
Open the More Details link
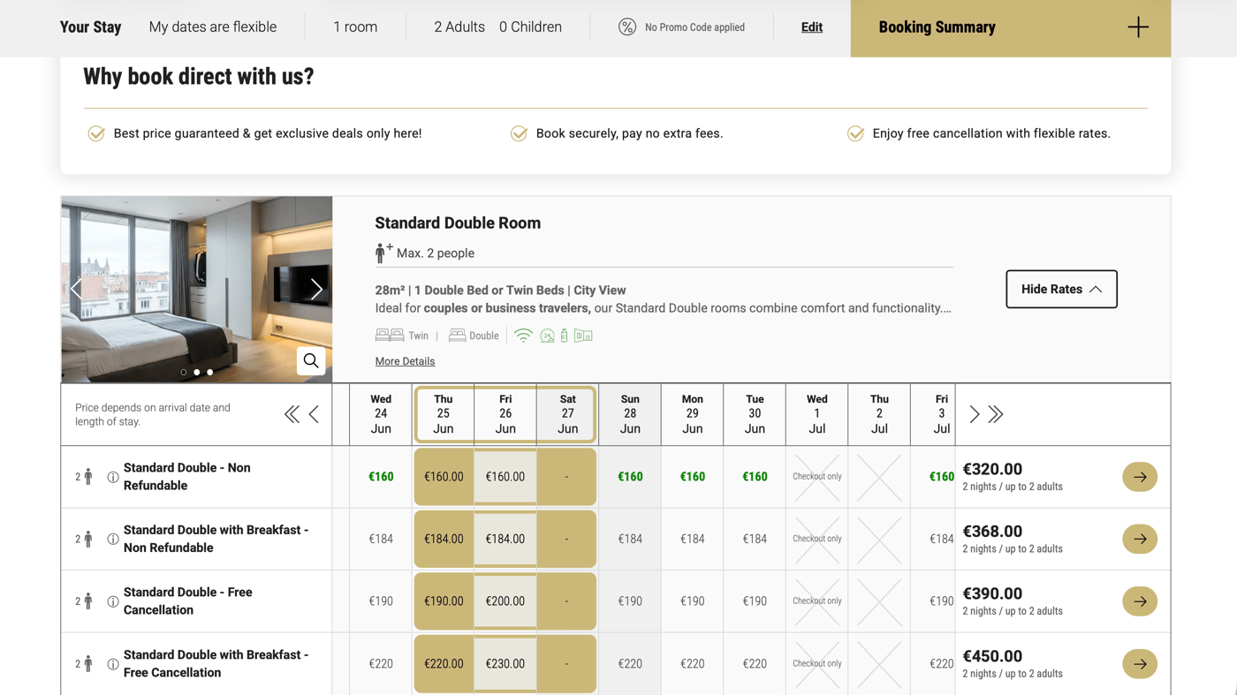(x=405, y=361)
